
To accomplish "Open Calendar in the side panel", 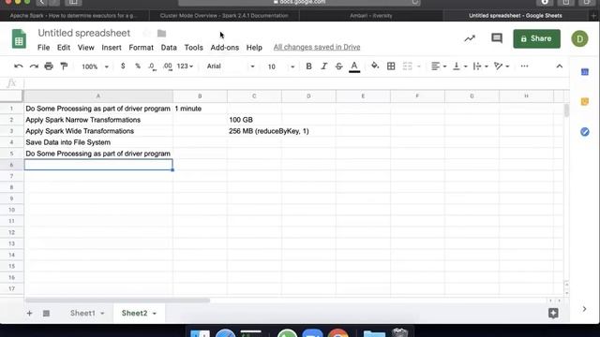I will 585,72.
